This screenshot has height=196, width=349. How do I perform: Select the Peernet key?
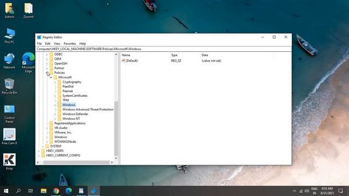click(x=68, y=91)
